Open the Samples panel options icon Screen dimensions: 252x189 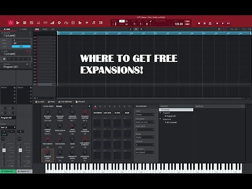tap(242, 106)
